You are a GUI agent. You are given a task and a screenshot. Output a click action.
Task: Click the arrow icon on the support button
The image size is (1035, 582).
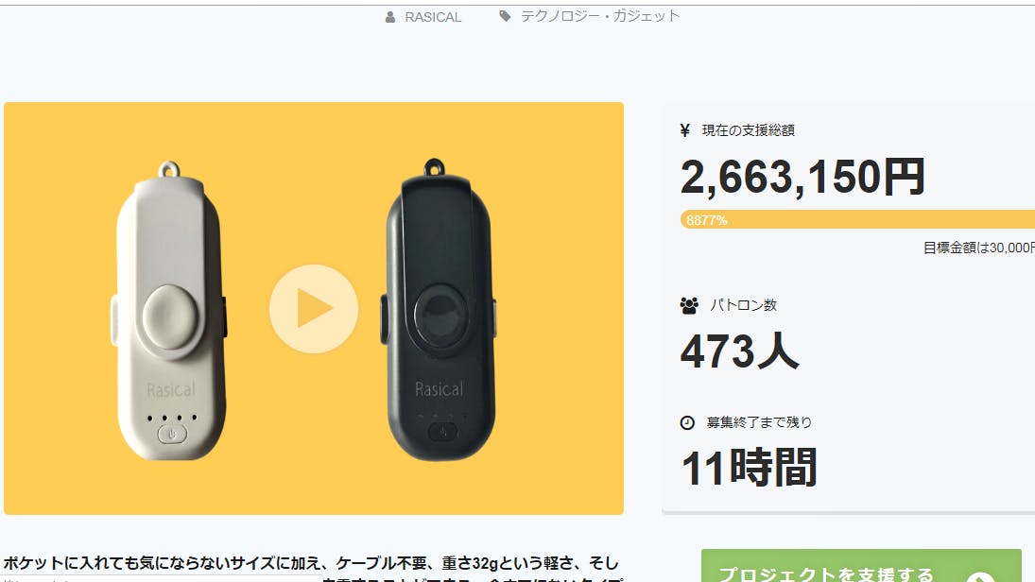980,576
